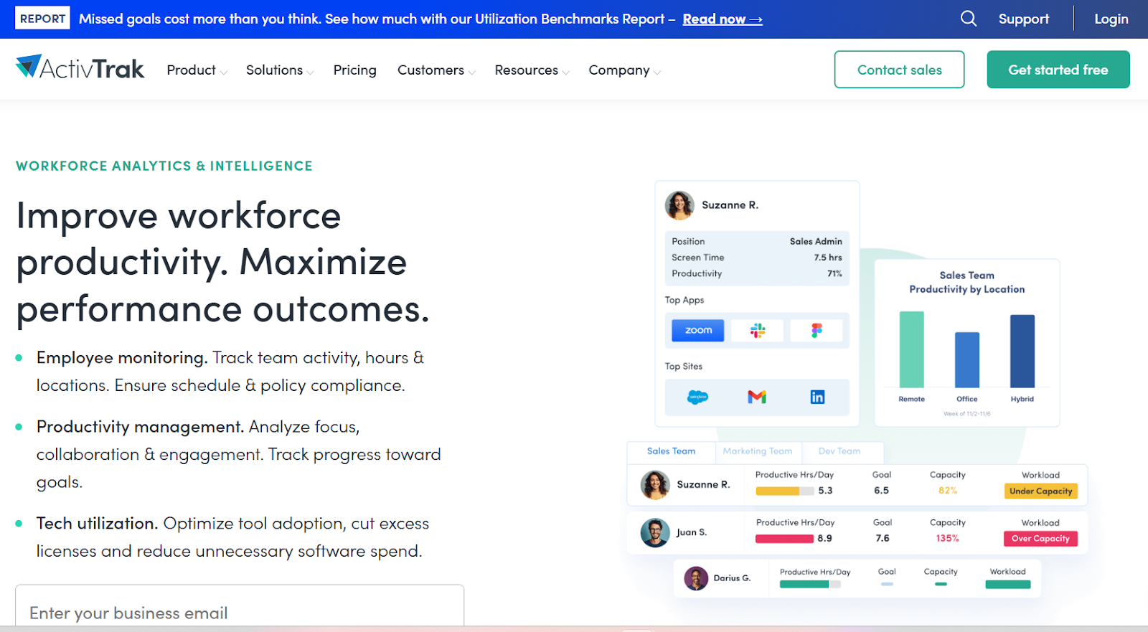Image resolution: width=1148 pixels, height=632 pixels.
Task: Click the Slack app icon
Action: (x=758, y=330)
